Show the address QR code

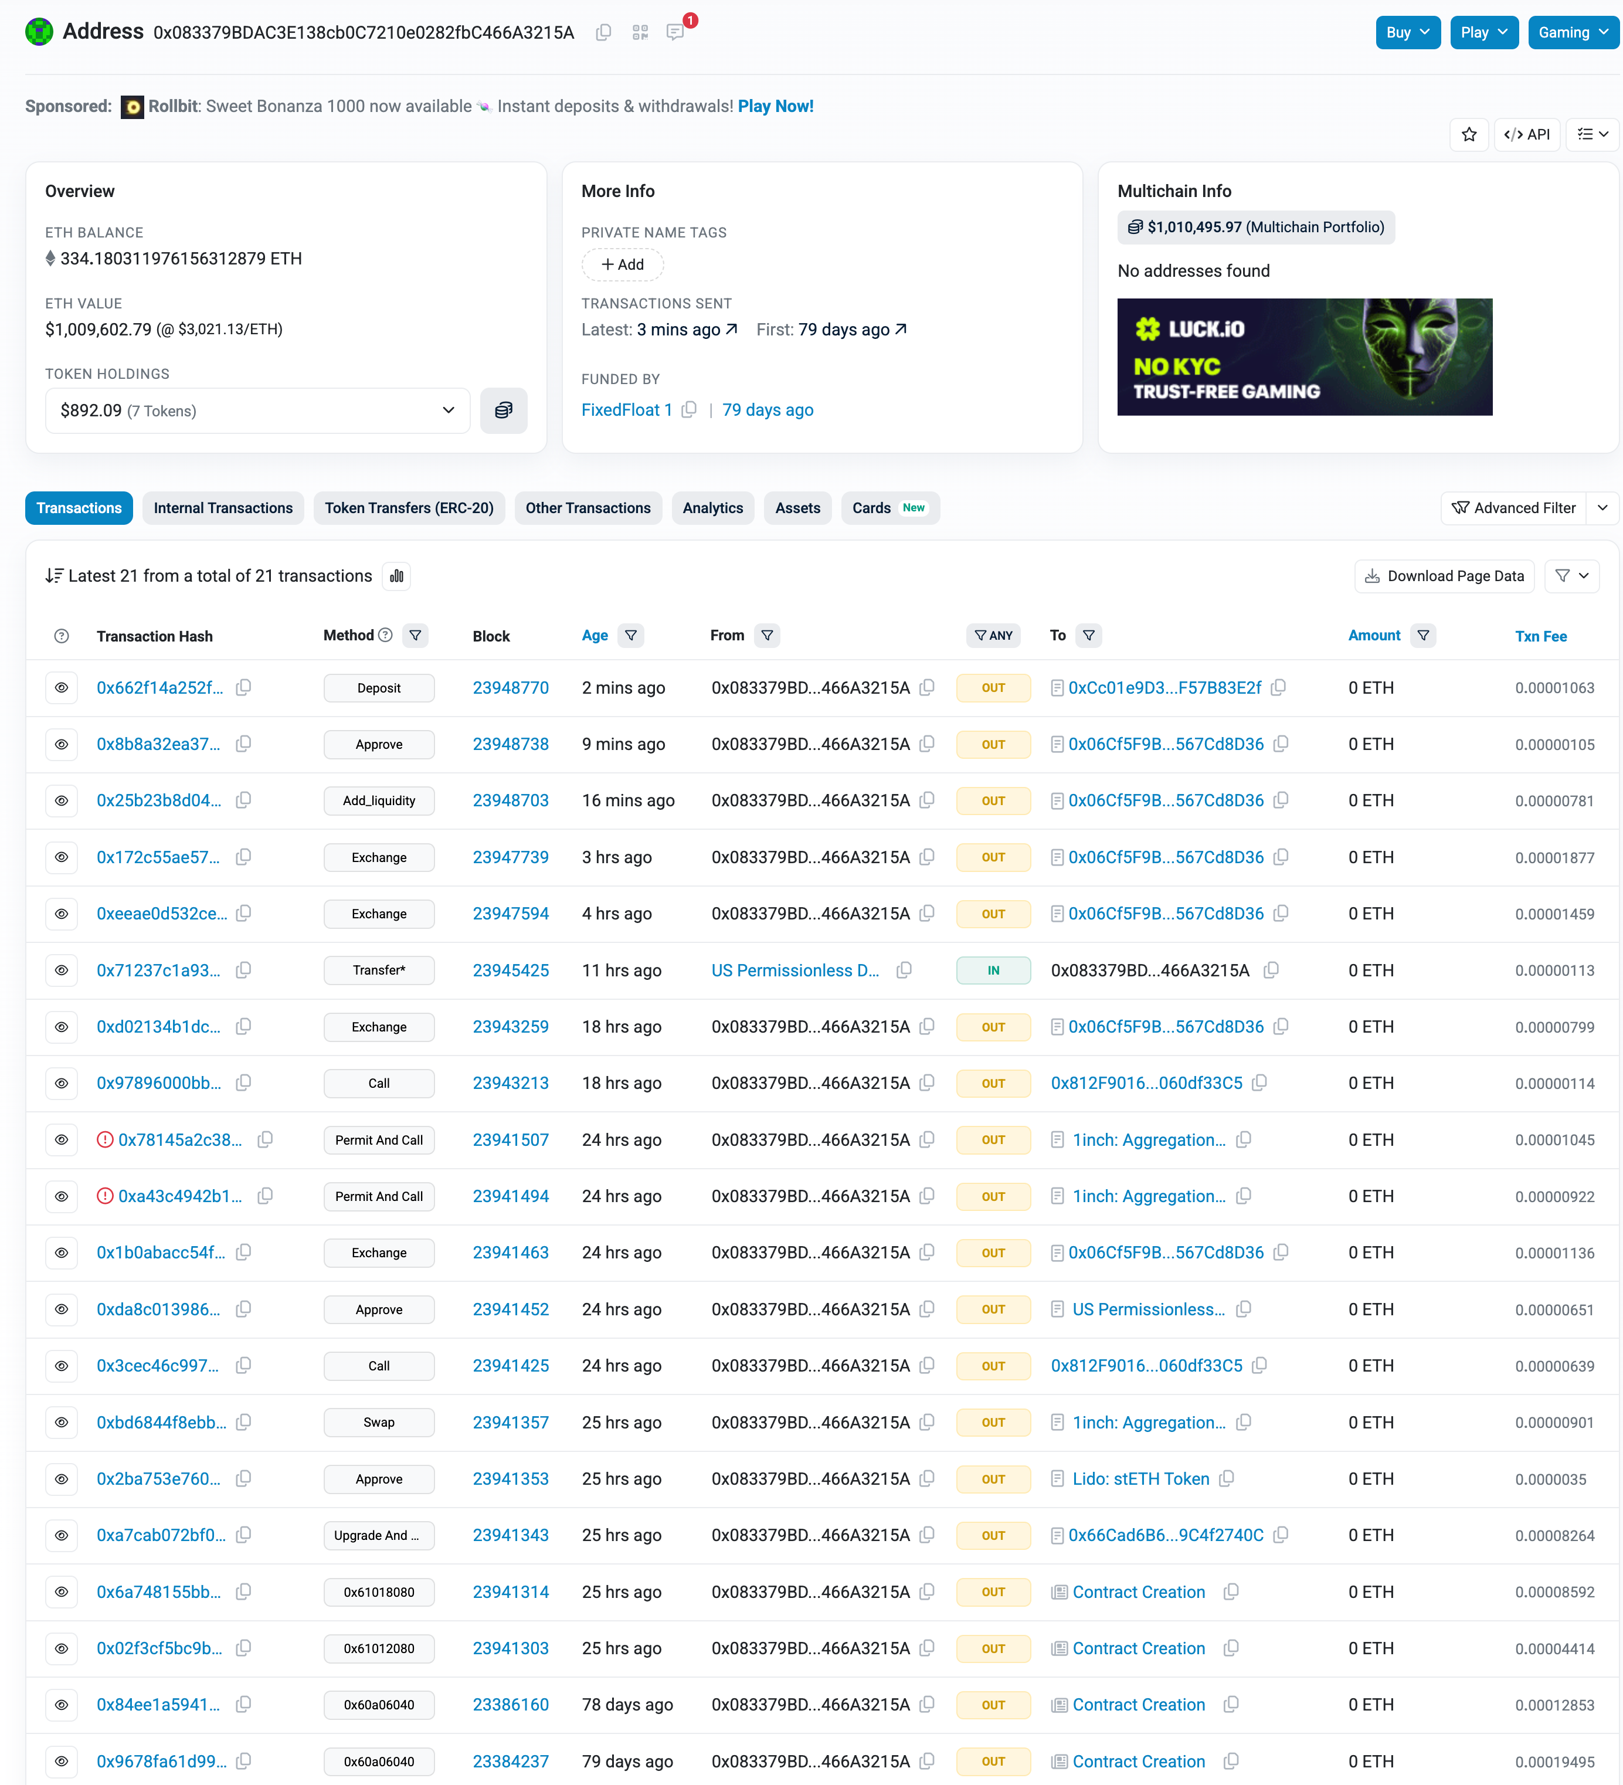coord(640,33)
